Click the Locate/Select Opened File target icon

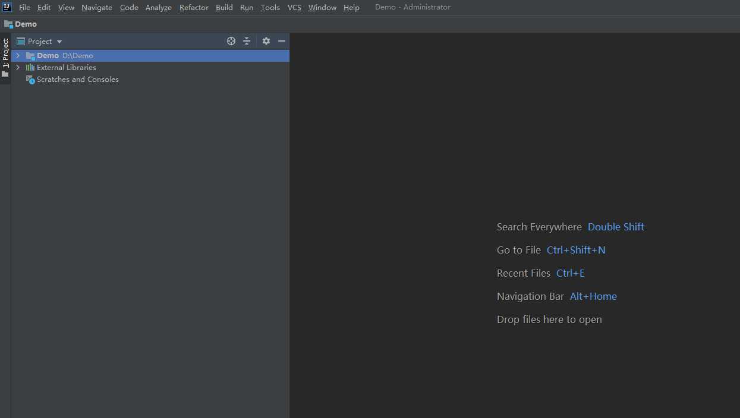[x=231, y=41]
